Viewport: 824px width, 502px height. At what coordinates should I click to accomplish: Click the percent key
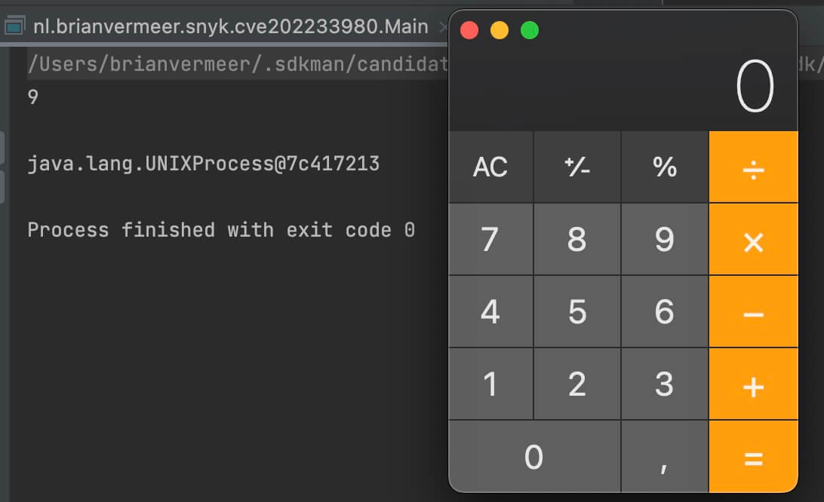665,167
